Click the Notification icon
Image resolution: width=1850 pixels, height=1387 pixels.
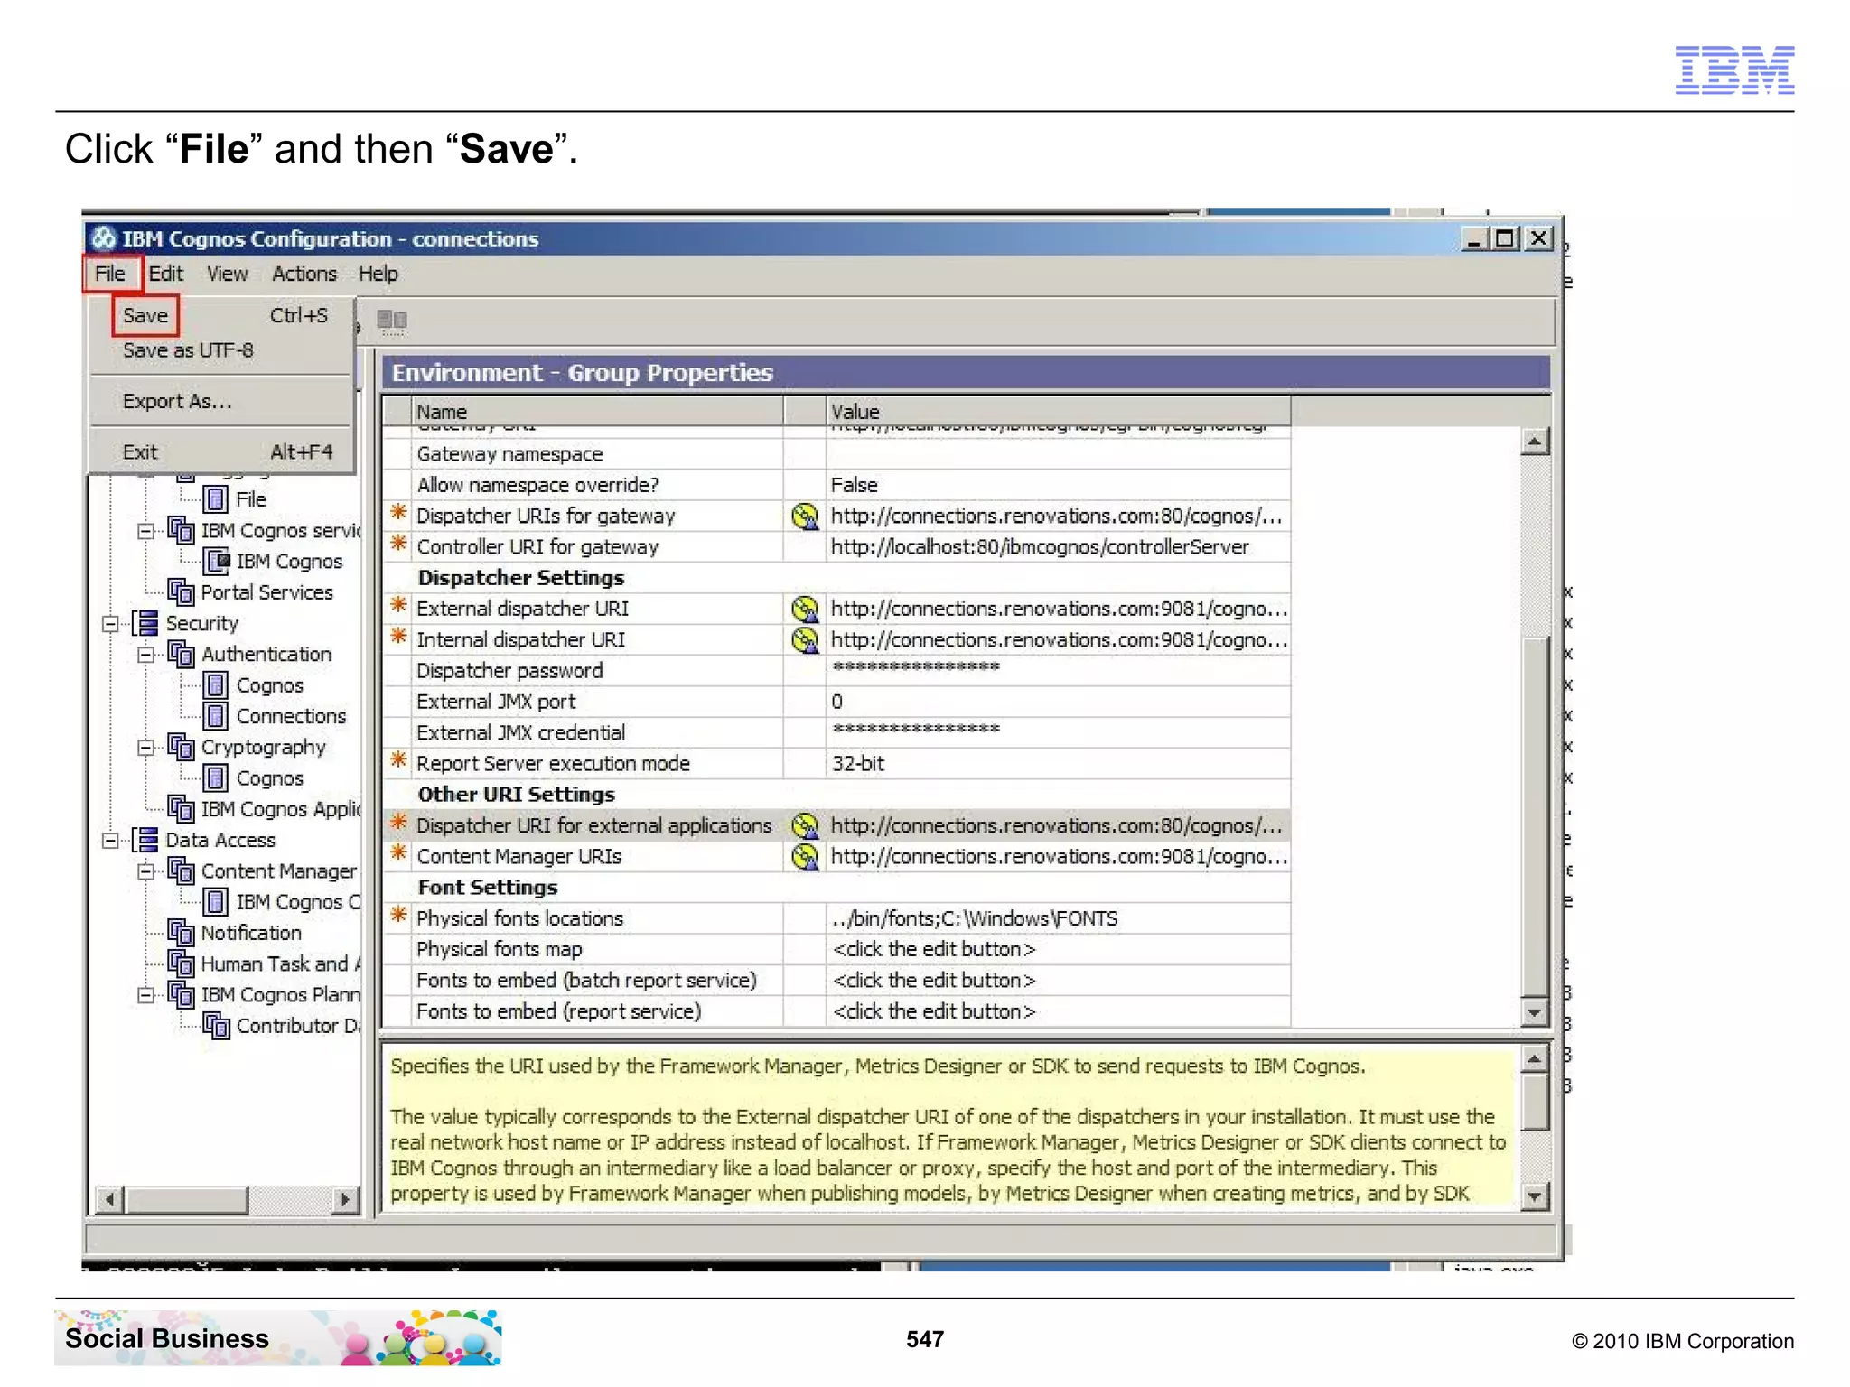[181, 933]
